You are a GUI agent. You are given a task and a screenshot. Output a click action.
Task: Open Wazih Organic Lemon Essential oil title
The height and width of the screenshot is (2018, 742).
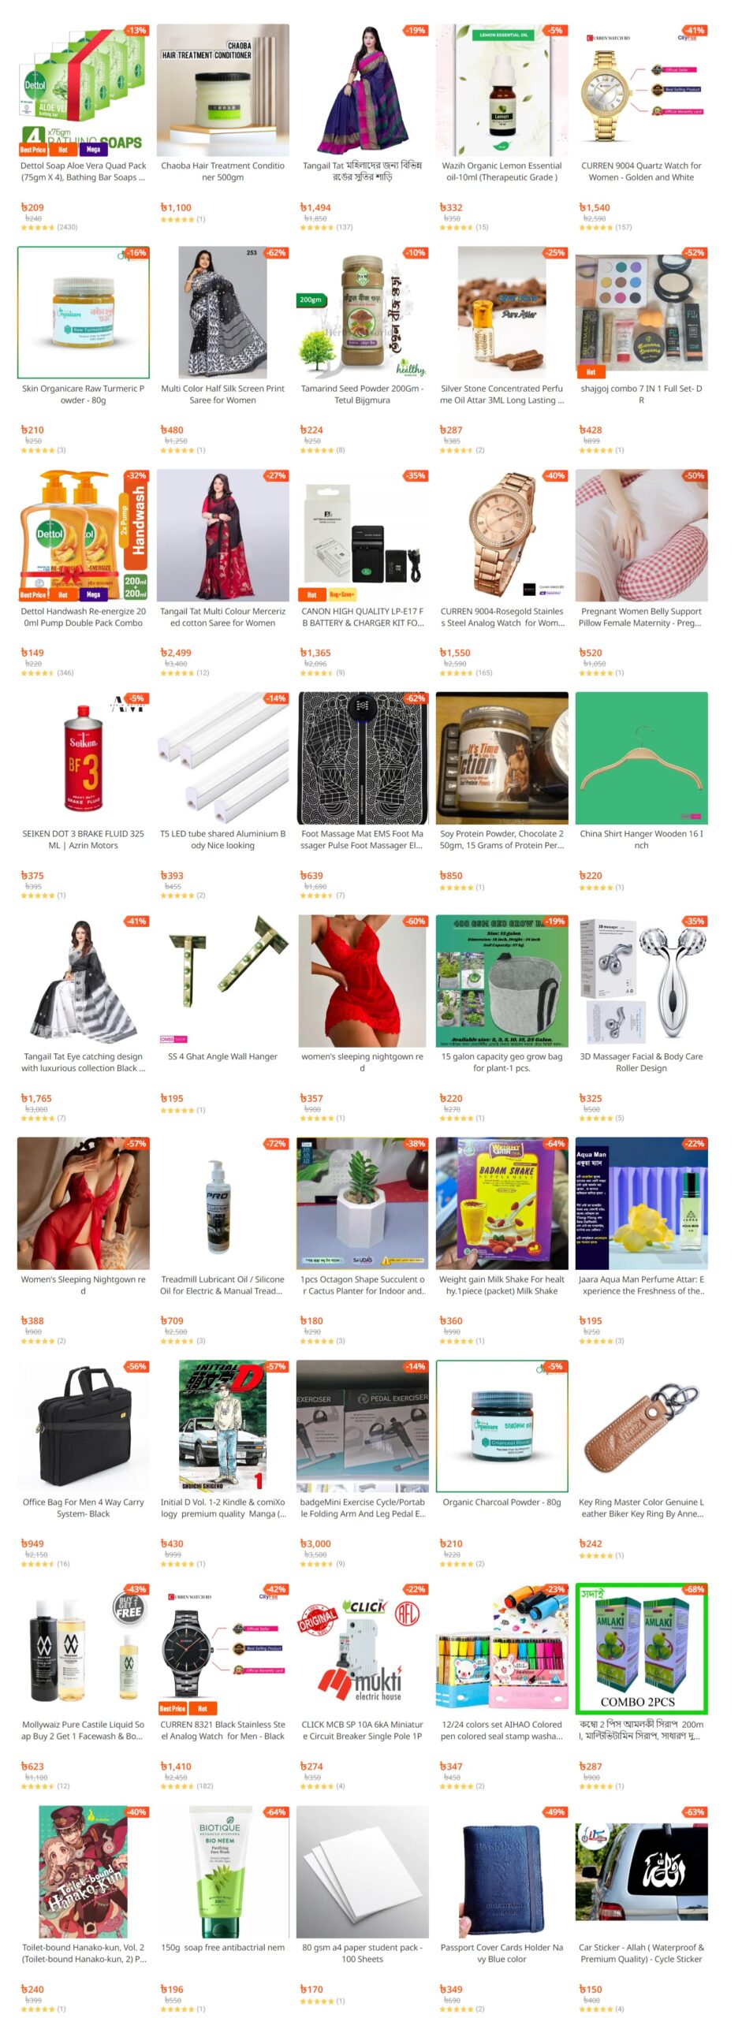(502, 171)
